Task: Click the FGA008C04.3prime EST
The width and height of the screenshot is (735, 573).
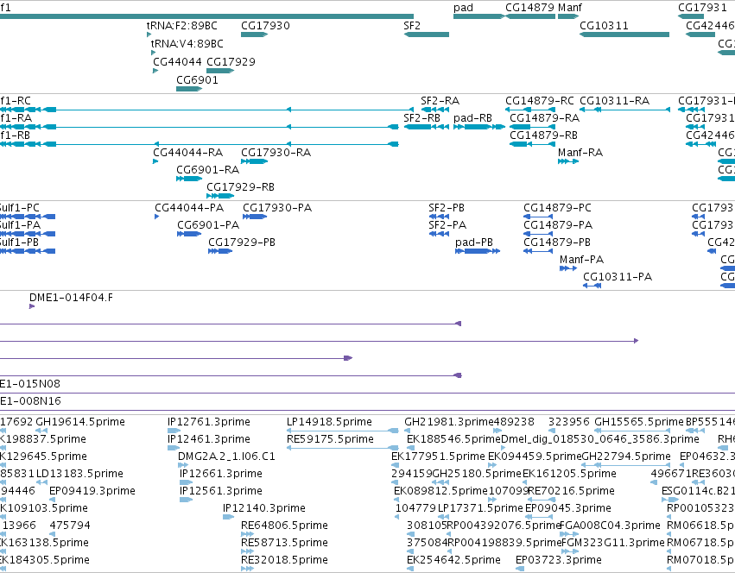Action: point(569,534)
